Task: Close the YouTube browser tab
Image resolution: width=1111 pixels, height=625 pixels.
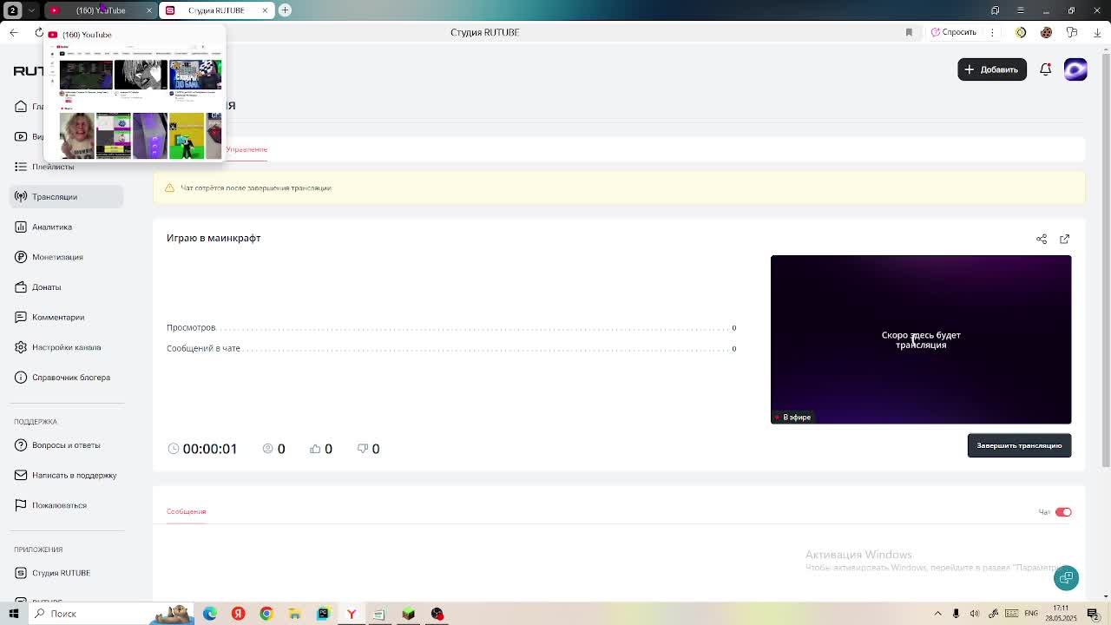Action: coord(148,10)
